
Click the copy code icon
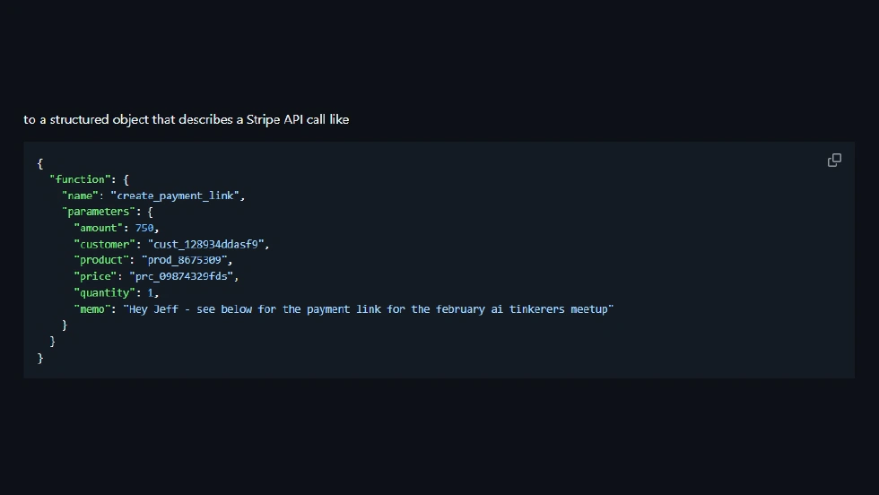(834, 161)
